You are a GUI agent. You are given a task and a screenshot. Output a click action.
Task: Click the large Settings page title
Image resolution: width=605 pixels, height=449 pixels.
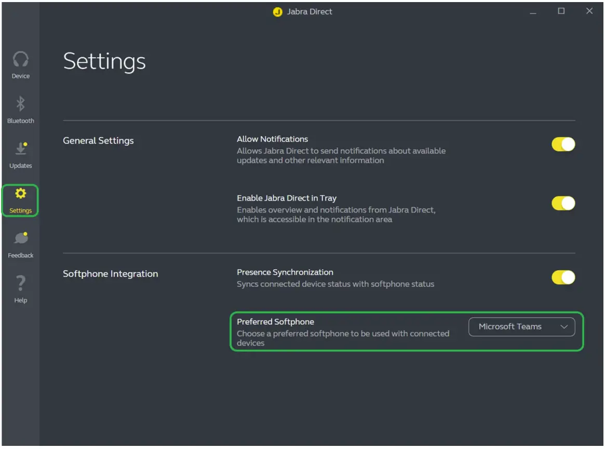[104, 61]
